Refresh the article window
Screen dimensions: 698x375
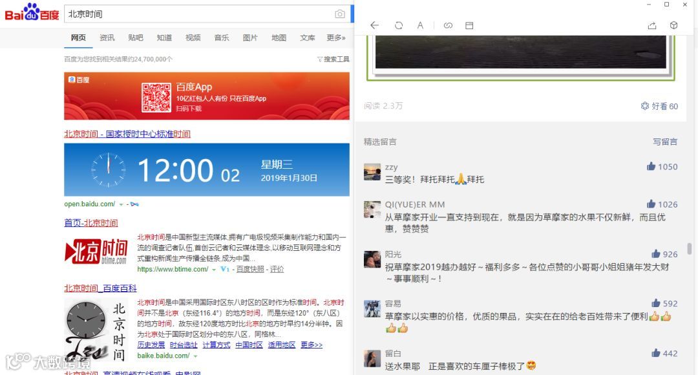tap(398, 25)
